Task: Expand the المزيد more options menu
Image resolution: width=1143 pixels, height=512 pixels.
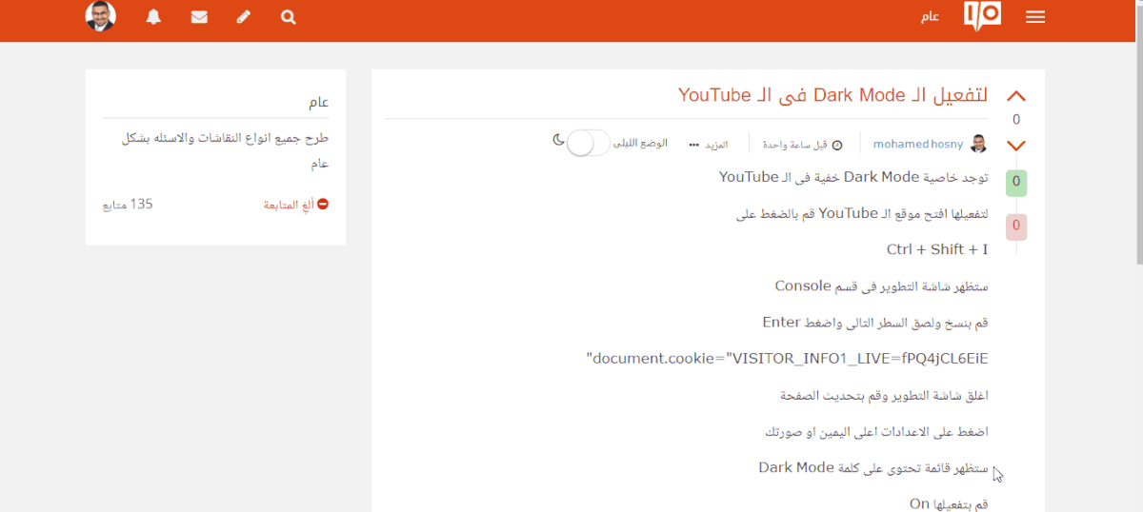Action: point(709,145)
